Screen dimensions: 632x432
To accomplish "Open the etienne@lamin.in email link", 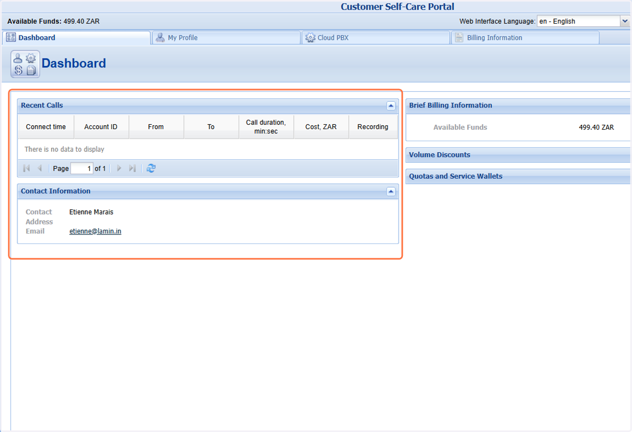I will [x=95, y=231].
